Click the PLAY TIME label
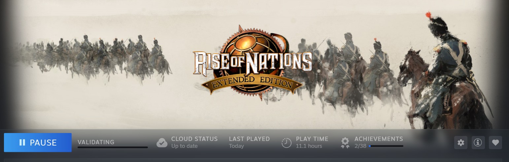 pos(312,139)
